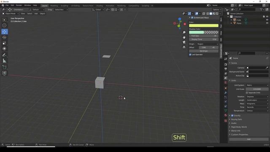Viewport: 270px width, 152px height.
Task: Open the viewport Object menu
Action: coord(43,14)
